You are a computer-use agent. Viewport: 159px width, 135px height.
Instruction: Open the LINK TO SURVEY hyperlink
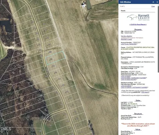coord(126,86)
